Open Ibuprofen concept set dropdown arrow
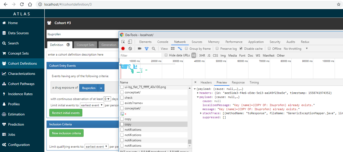 tap(101, 88)
